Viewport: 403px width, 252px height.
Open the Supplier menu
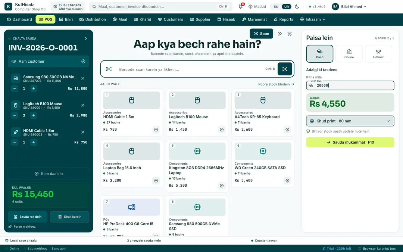click(x=200, y=19)
